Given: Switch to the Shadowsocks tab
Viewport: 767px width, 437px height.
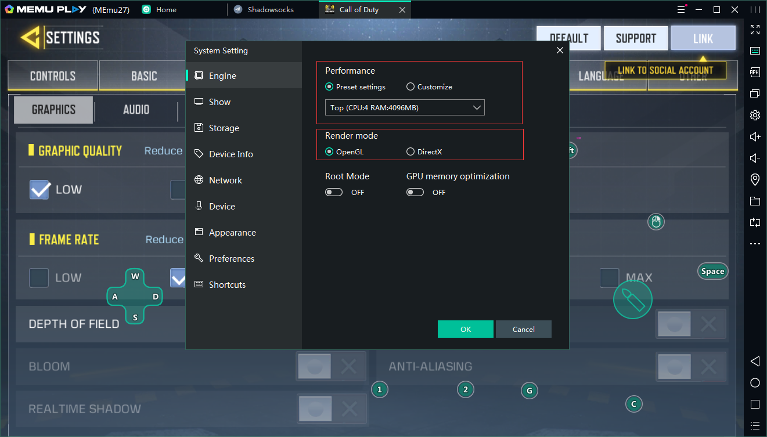Looking at the screenshot, I should pyautogui.click(x=271, y=10).
